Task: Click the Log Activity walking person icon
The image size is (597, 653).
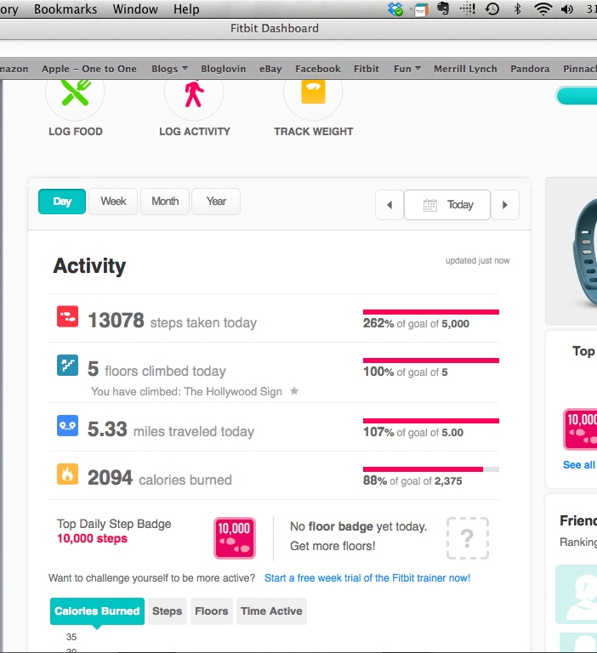Action: tap(194, 94)
